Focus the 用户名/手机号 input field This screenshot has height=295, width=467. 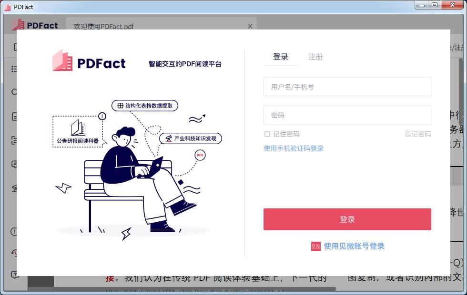tap(347, 87)
